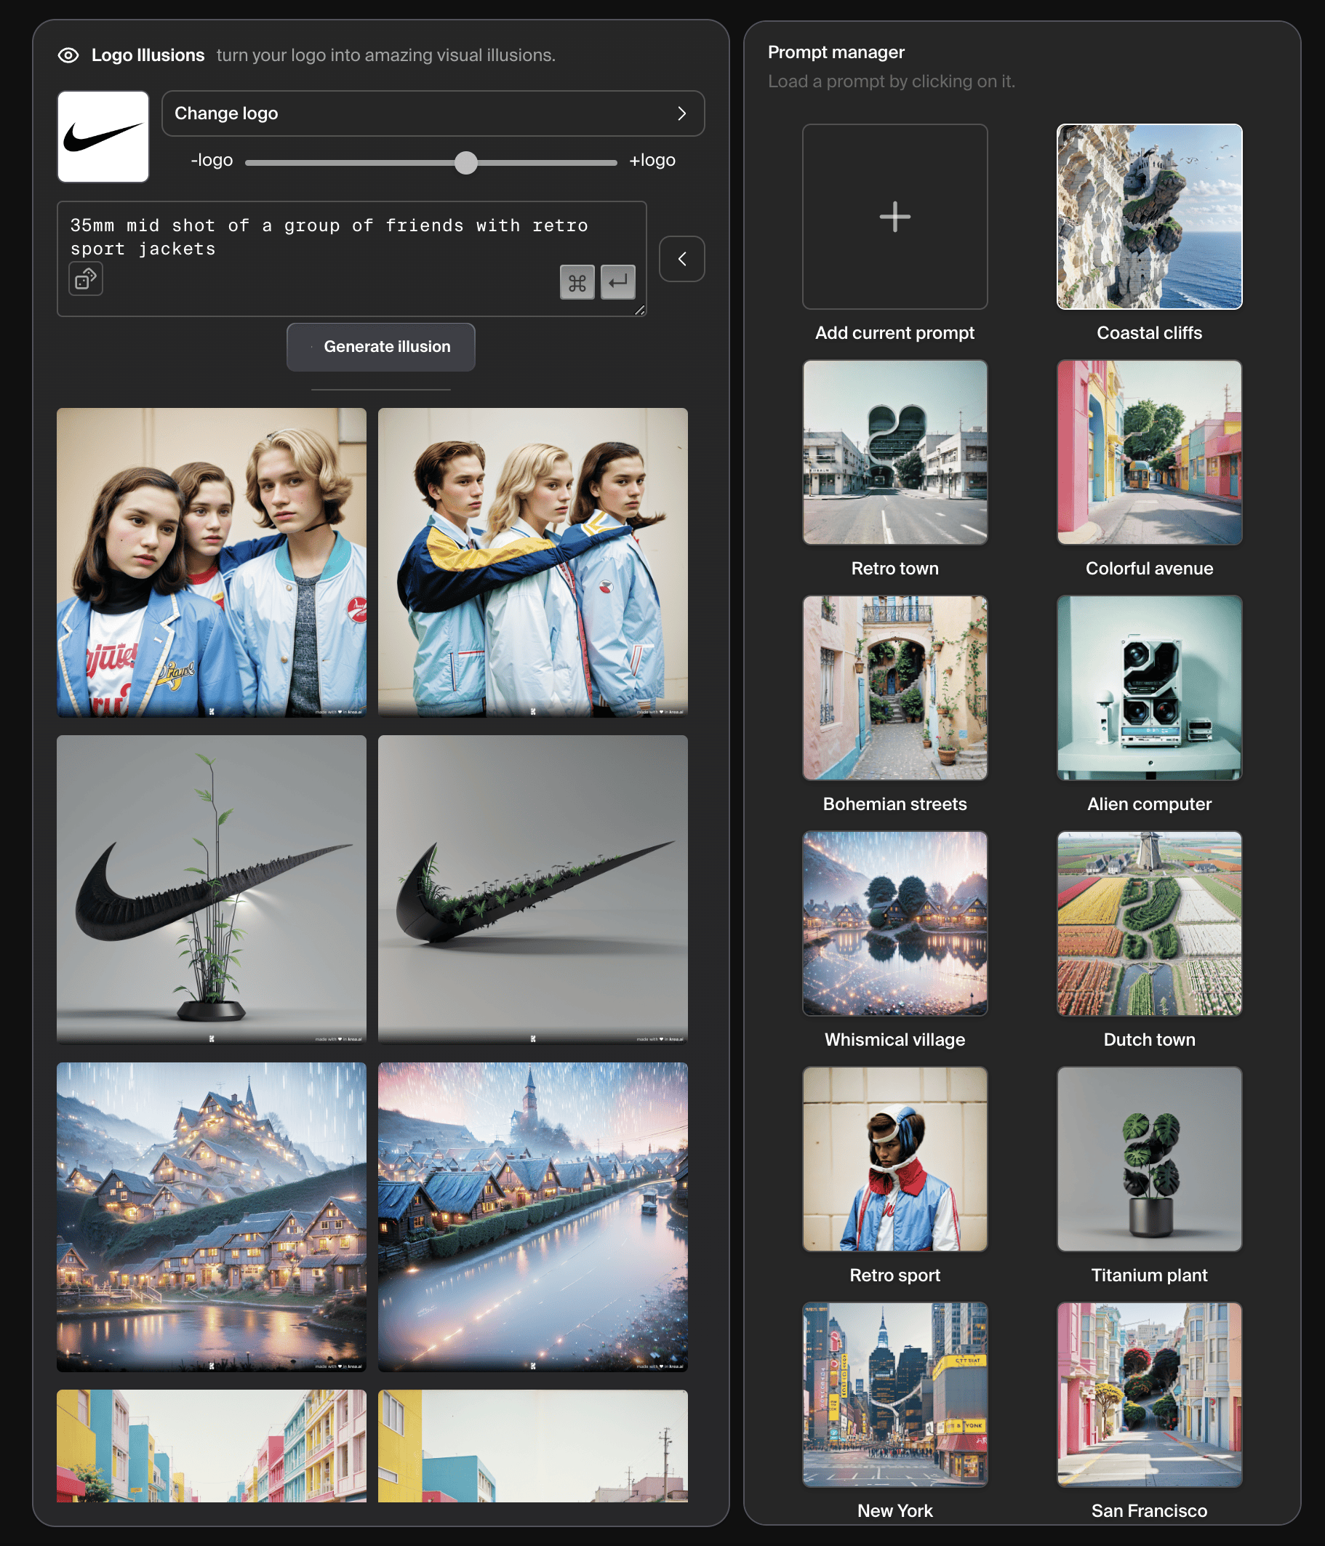
Task: Click the Prompt manager heading
Action: pyautogui.click(x=836, y=52)
